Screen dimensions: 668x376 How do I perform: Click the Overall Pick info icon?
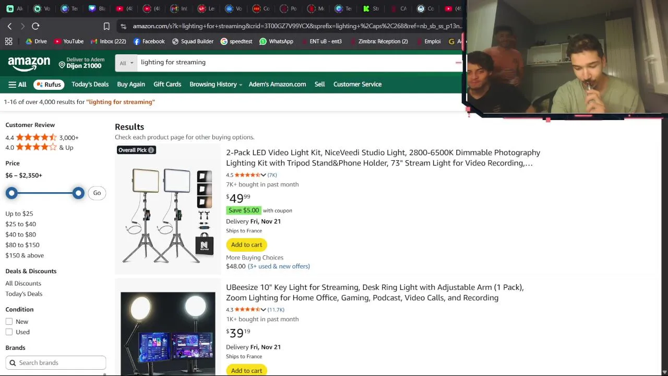[151, 150]
